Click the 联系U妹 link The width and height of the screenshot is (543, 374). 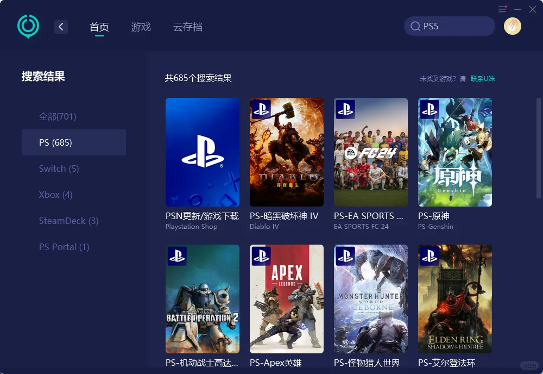tap(482, 79)
